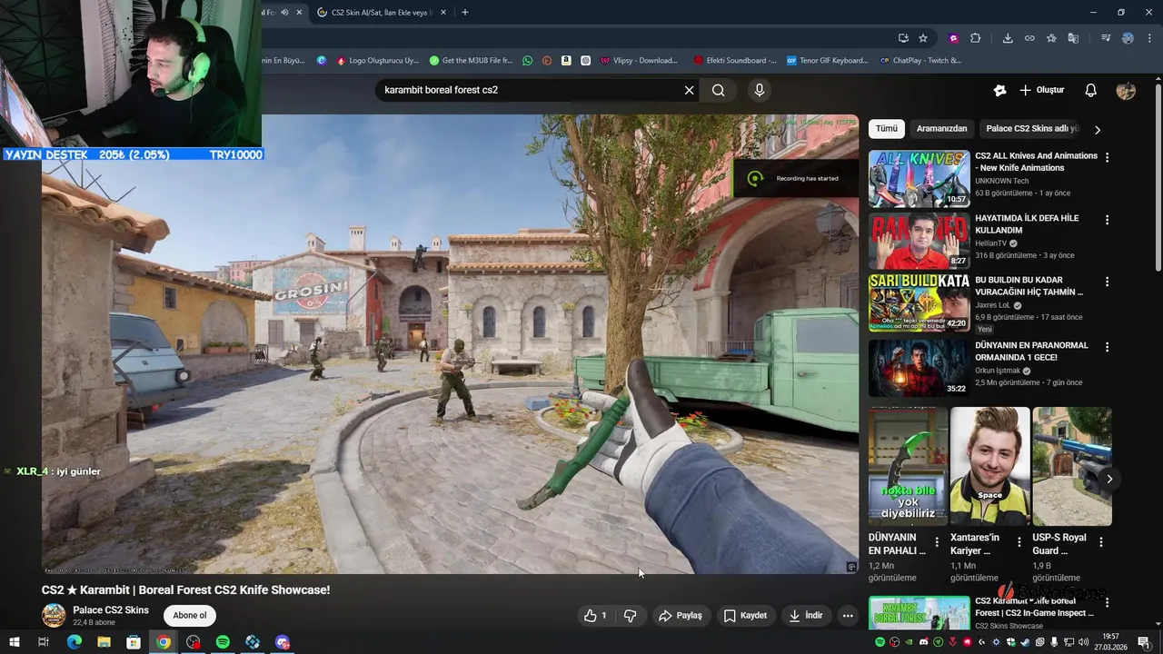Image resolution: width=1163 pixels, height=654 pixels.
Task: Clear the YouTube search box text
Action: [689, 90]
